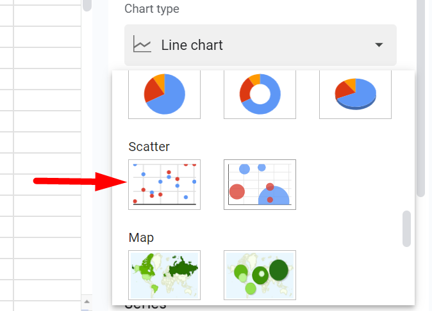Select the pie chart thumbnail
This screenshot has width=432, height=311.
coord(164,94)
